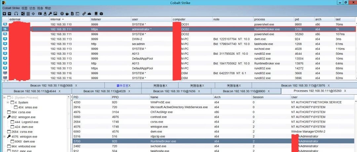The height and width of the screenshot is (152, 357).
Task: Collapse the 4576: winlogon.exe tree node
Action: pos(4,137)
